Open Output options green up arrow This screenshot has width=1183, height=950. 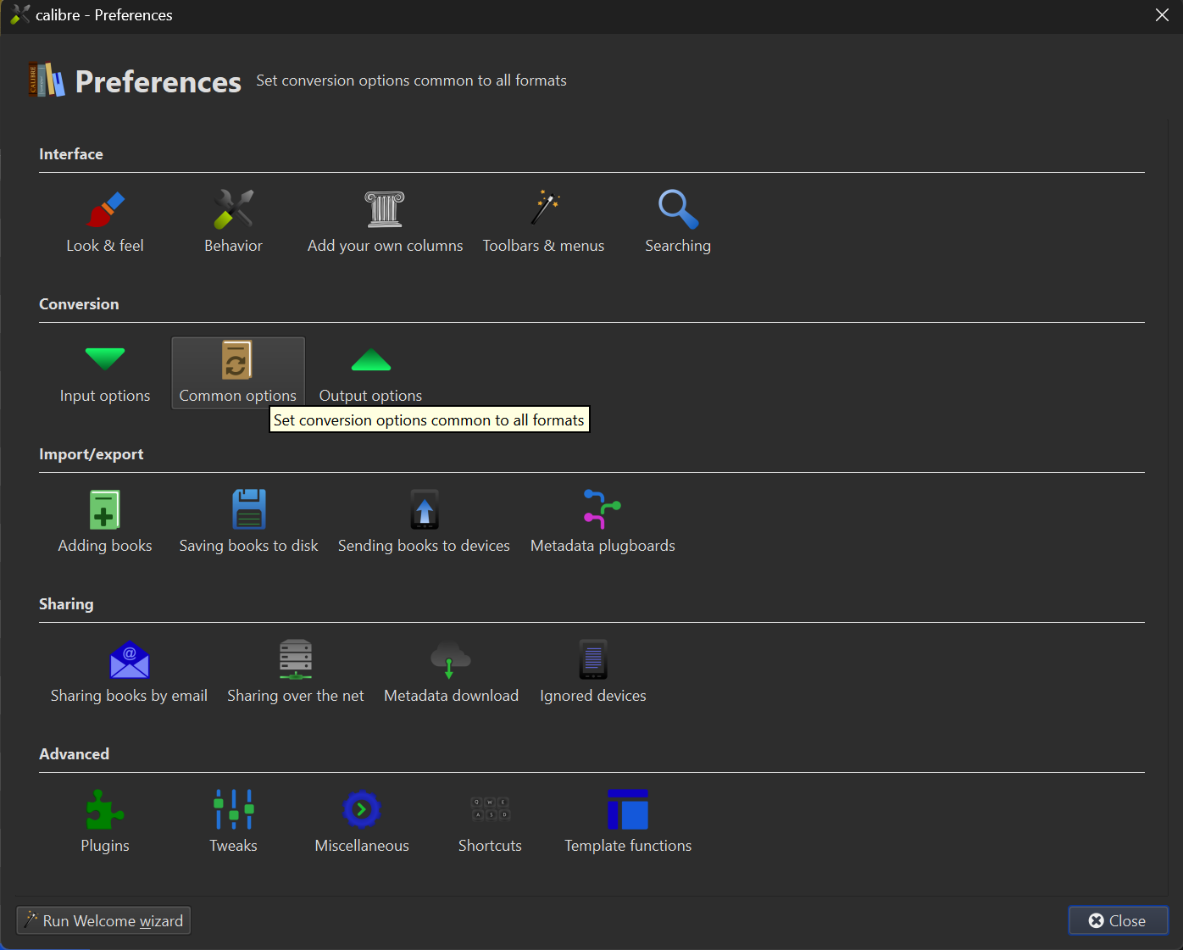pos(371,359)
